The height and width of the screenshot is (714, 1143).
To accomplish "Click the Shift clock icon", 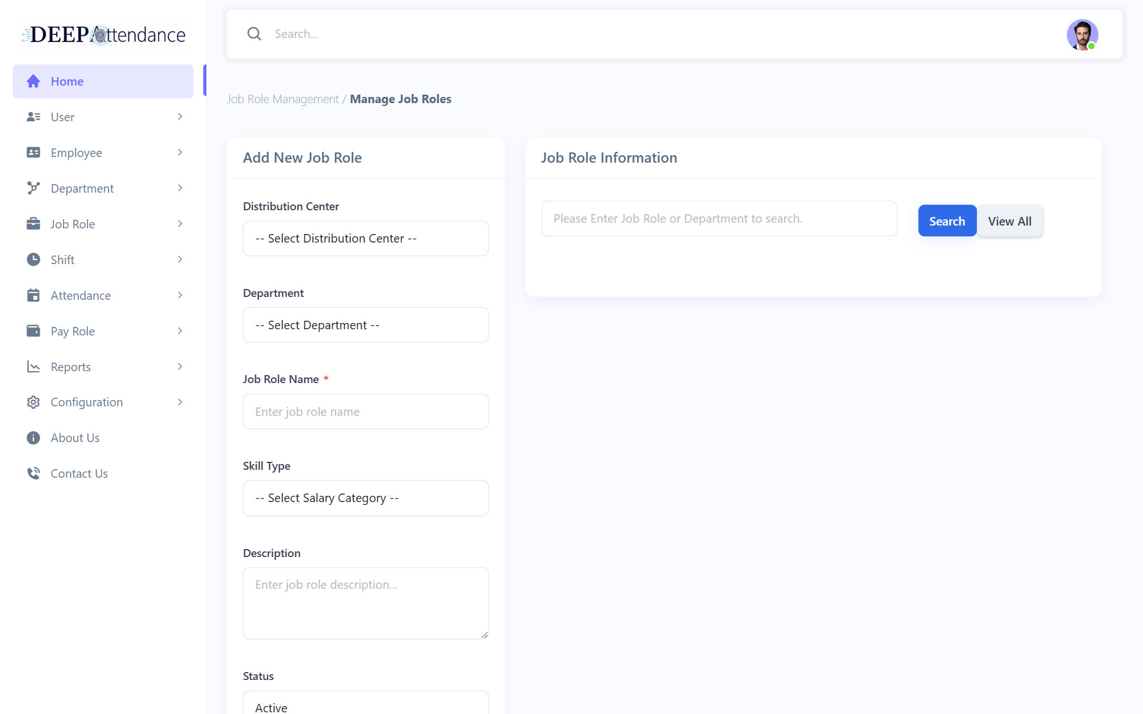I will point(33,260).
